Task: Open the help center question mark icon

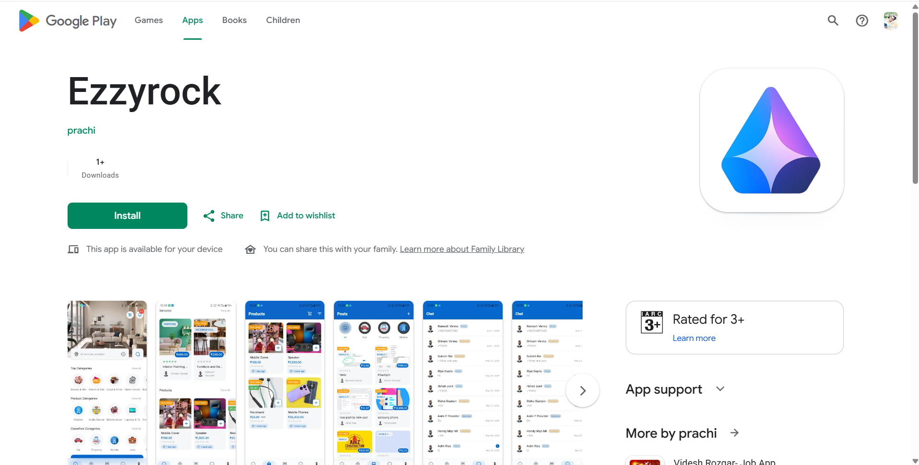Action: coord(862,21)
